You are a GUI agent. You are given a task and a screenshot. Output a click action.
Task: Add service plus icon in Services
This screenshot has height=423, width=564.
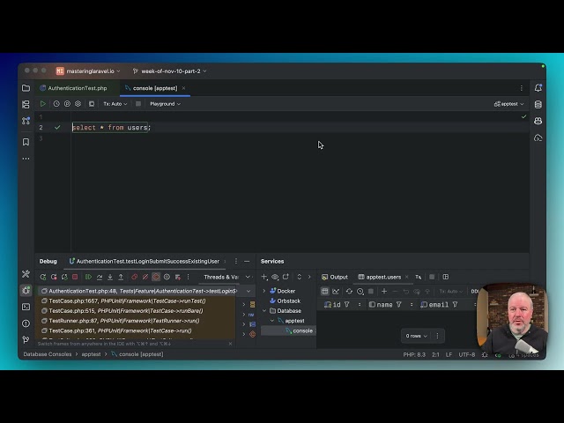click(x=264, y=277)
